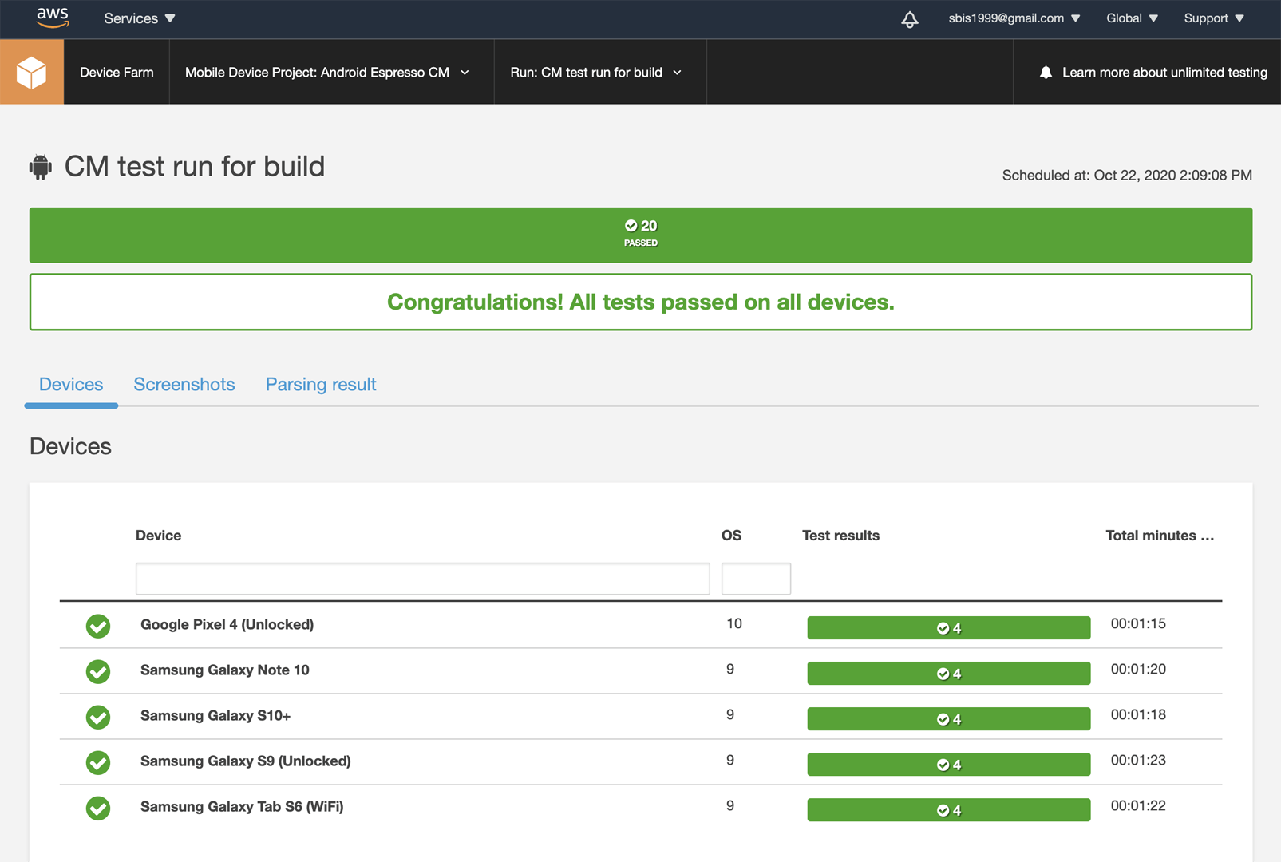1281x862 pixels.
Task: Open Samsung Galaxy Note 10 device results
Action: (x=225, y=670)
